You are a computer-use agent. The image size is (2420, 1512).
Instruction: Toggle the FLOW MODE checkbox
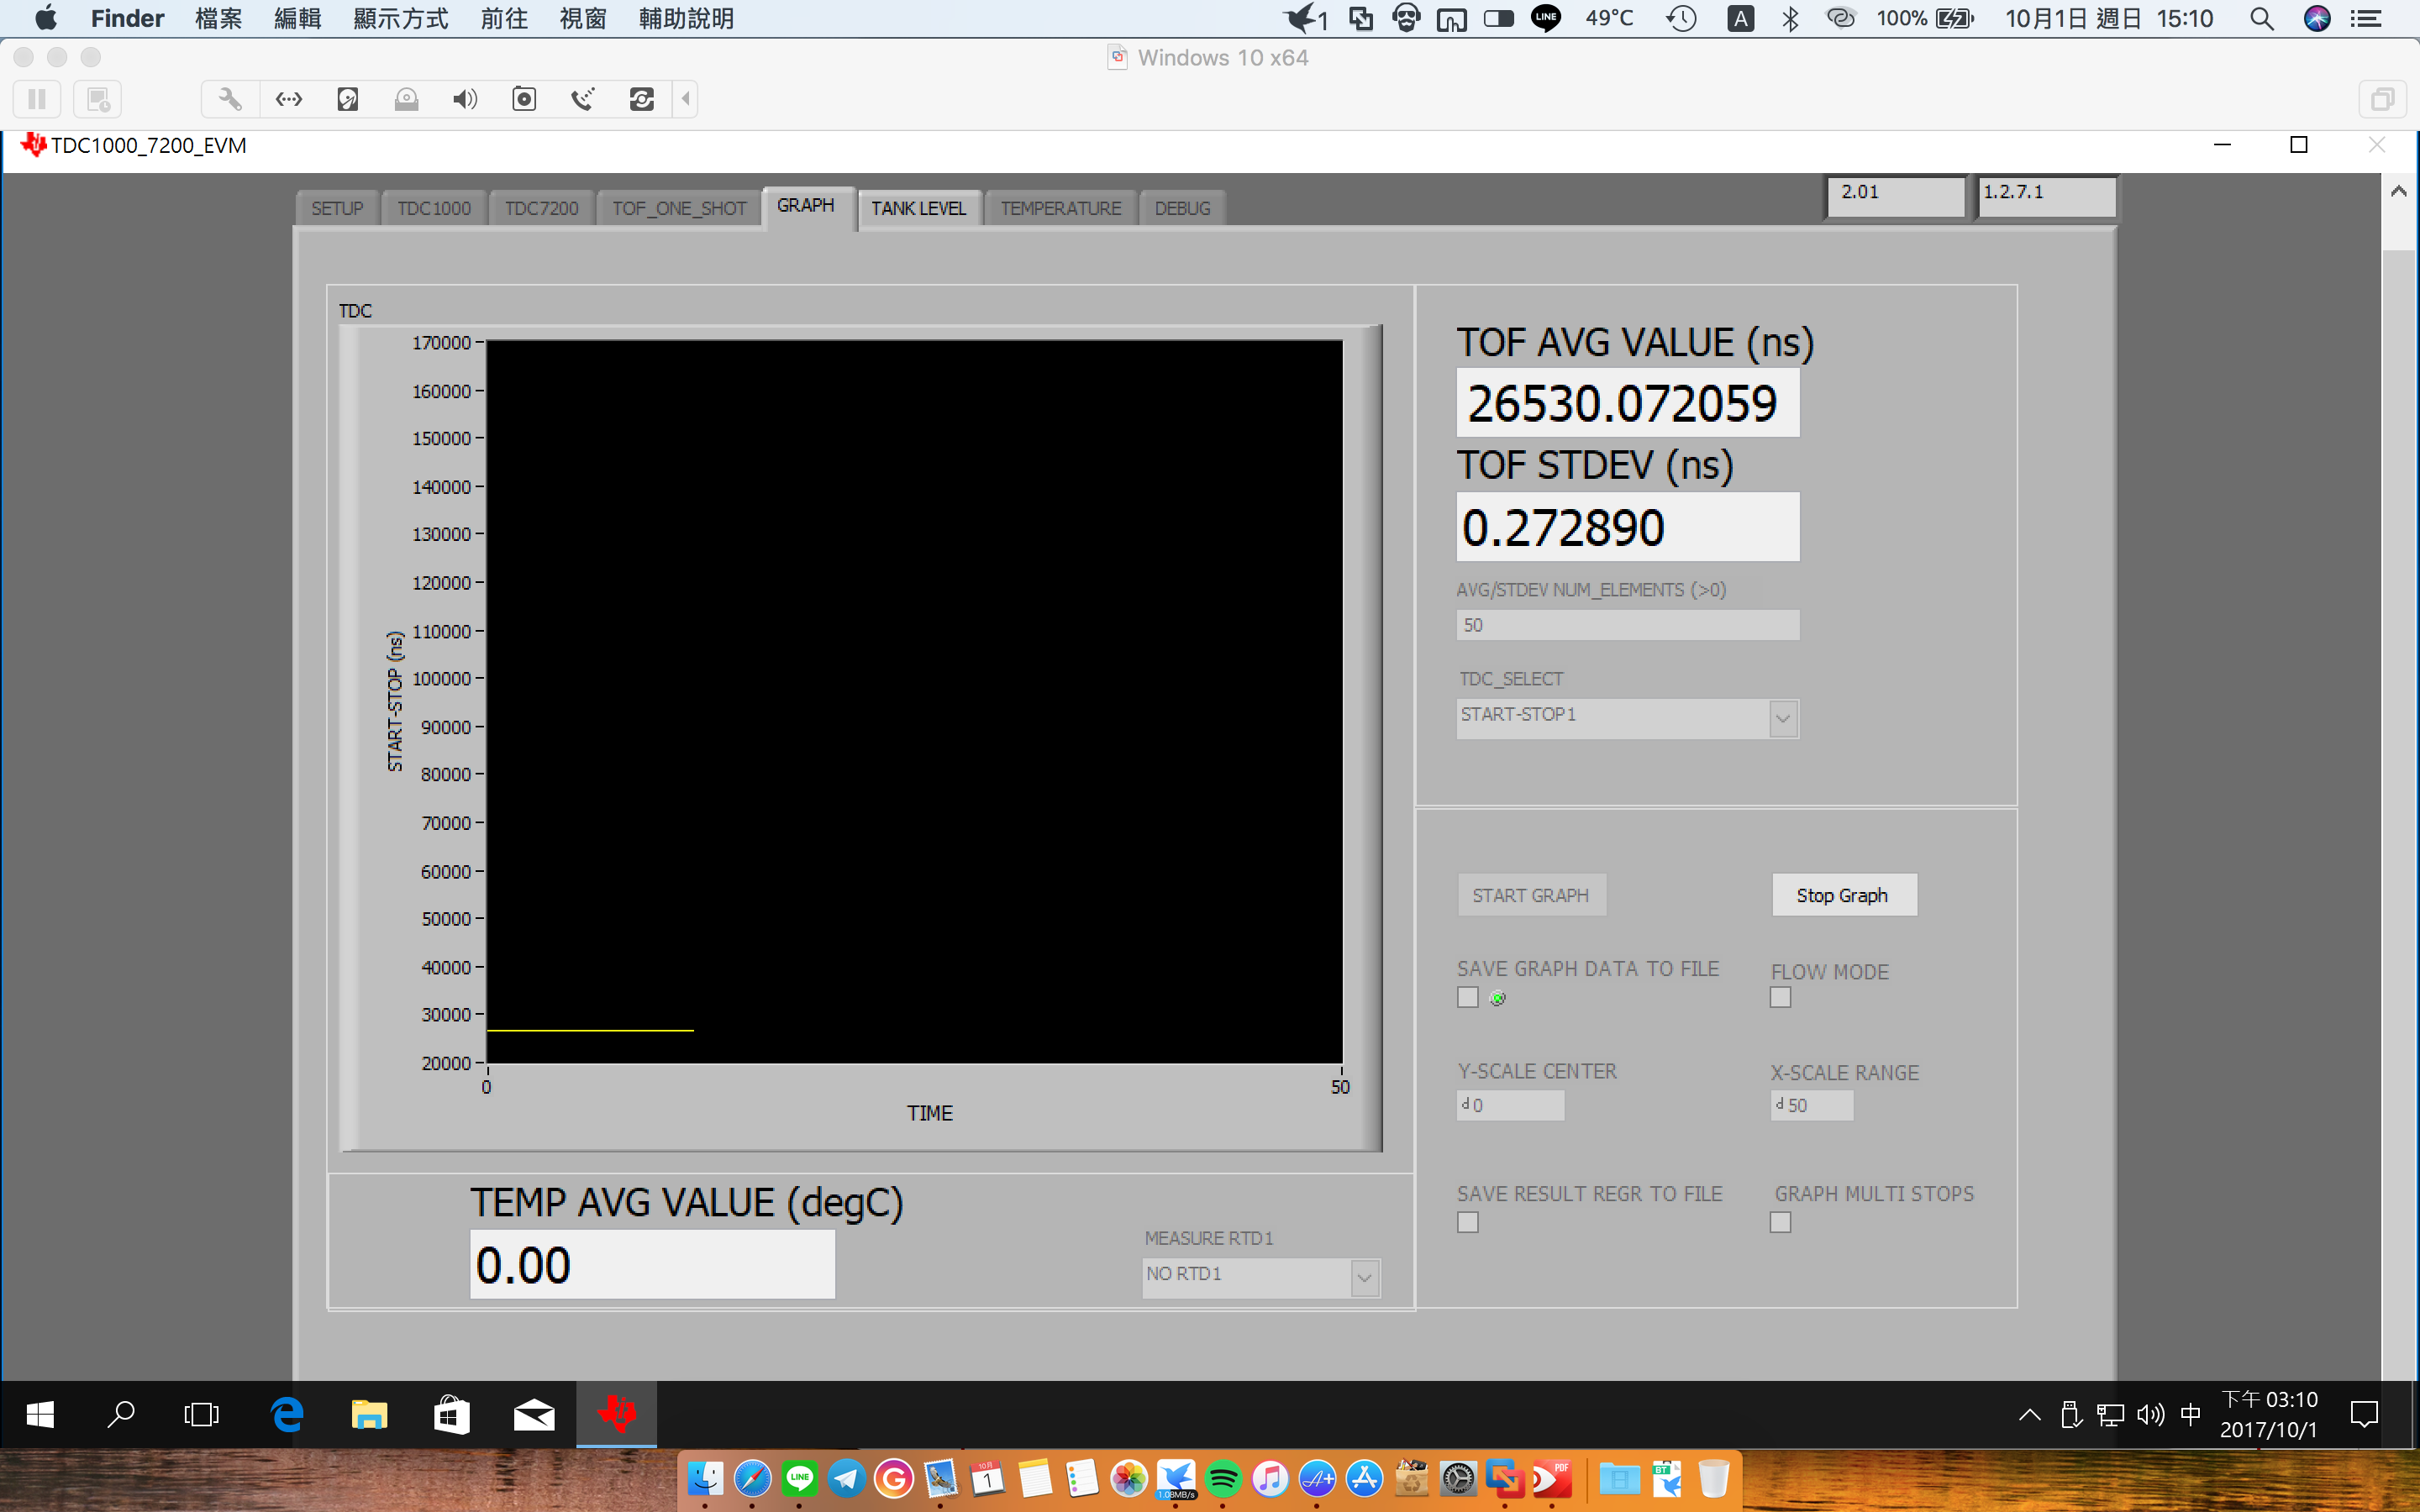click(1780, 997)
